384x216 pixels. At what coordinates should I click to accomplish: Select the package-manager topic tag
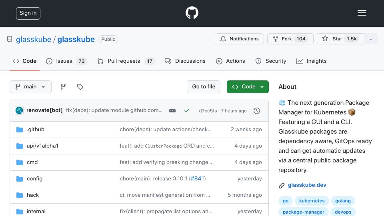click(304, 212)
